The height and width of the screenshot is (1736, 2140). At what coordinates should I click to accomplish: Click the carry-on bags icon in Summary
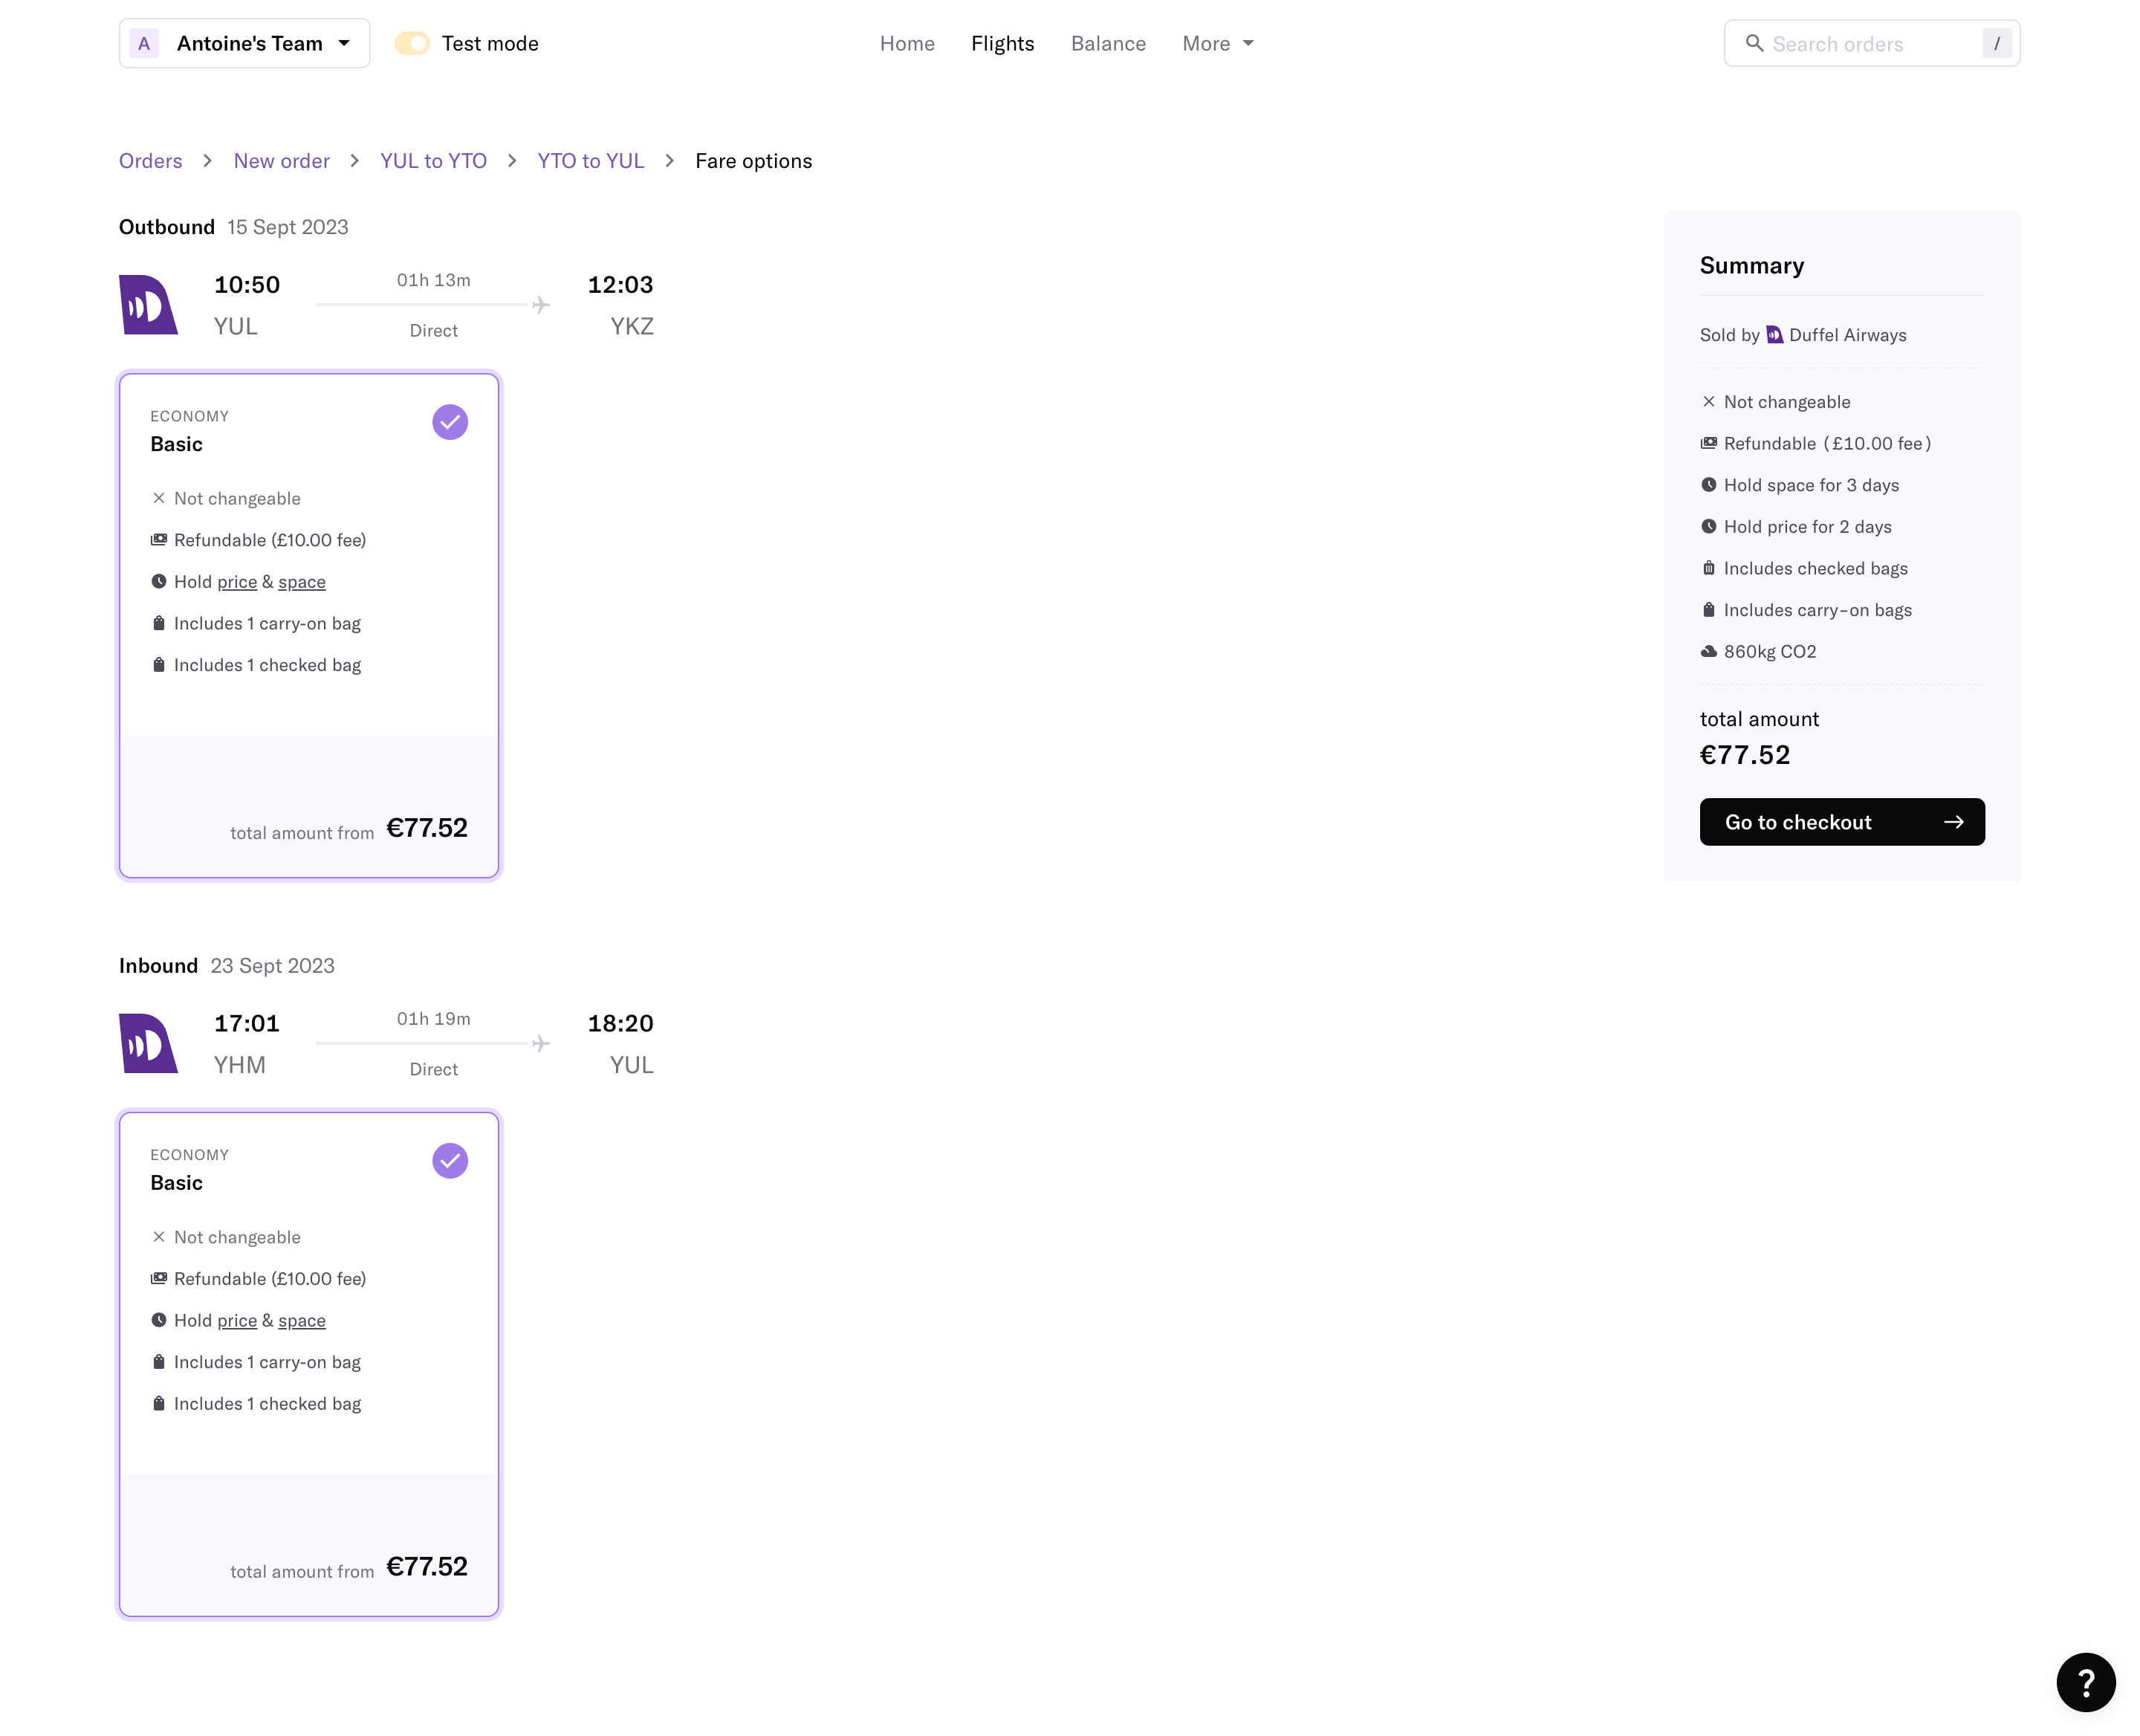(1709, 610)
